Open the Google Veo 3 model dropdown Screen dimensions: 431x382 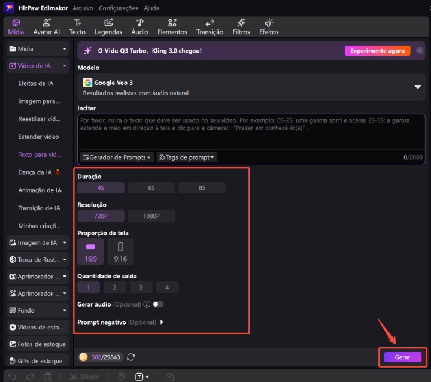click(x=251, y=87)
